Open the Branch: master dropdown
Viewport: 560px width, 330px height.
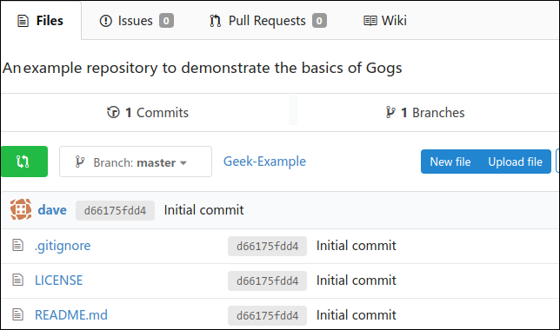[136, 162]
